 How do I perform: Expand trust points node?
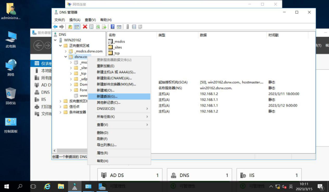point(60,107)
